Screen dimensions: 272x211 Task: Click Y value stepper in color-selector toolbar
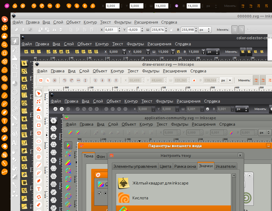[148, 52]
